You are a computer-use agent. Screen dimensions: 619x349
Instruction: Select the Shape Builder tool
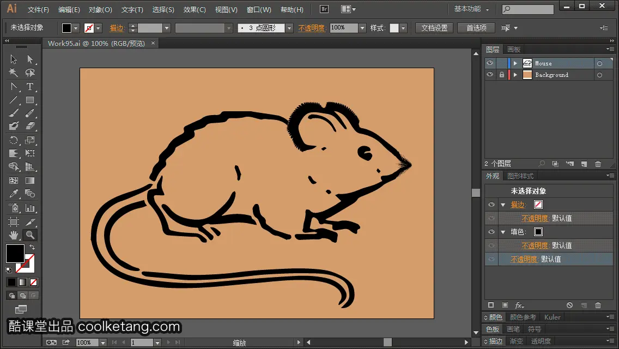point(14,167)
